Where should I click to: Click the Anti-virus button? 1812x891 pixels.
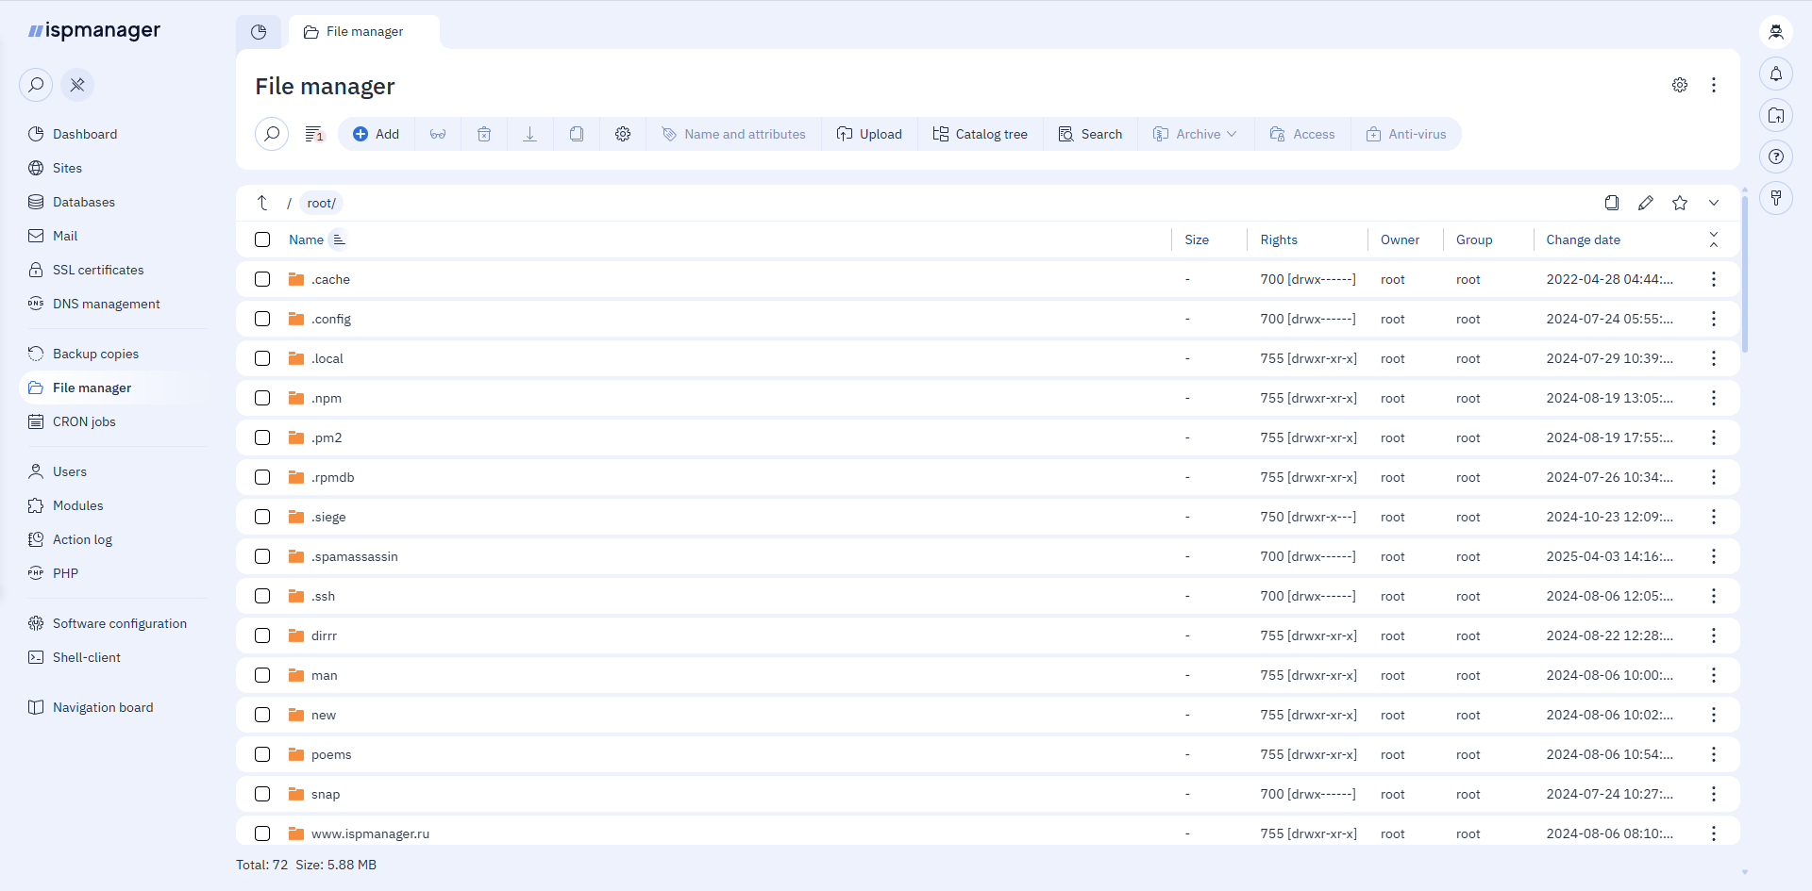pos(1406,134)
